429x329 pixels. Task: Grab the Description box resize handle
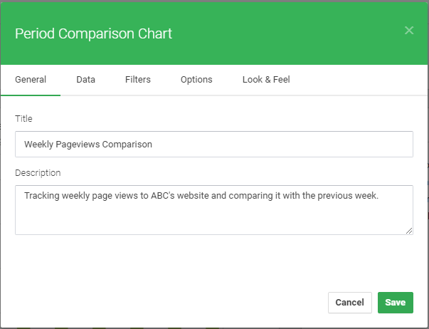point(409,230)
